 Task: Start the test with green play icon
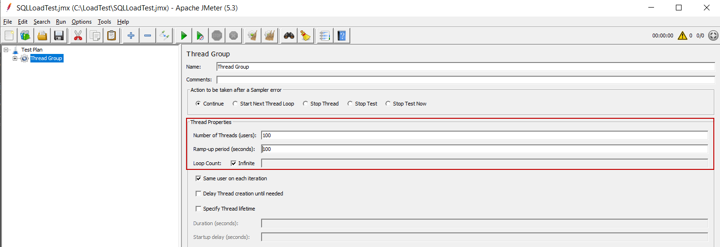coord(184,35)
